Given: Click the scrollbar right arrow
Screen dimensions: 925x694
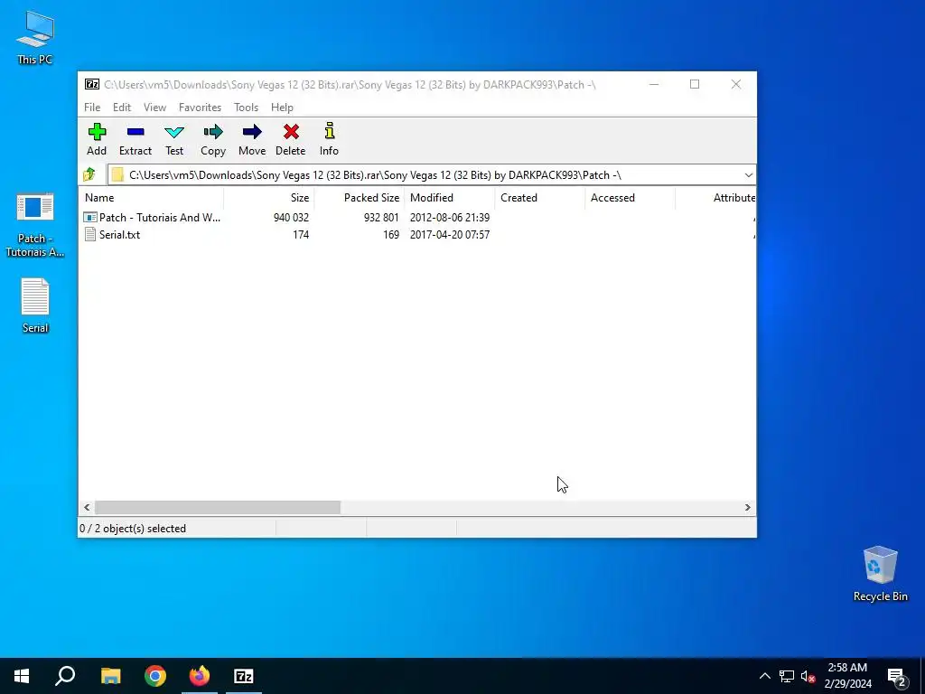Looking at the screenshot, I should pos(747,508).
